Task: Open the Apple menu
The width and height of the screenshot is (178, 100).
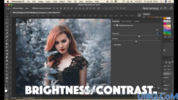Action: 8,2
